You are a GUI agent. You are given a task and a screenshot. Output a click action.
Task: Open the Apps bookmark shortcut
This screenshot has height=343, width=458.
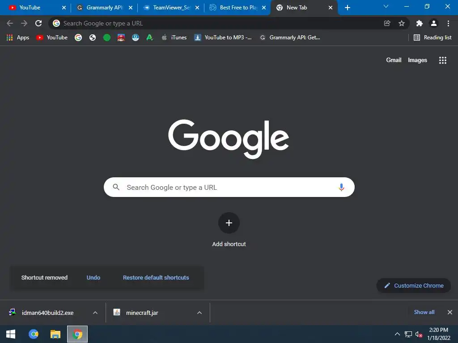tap(18, 38)
